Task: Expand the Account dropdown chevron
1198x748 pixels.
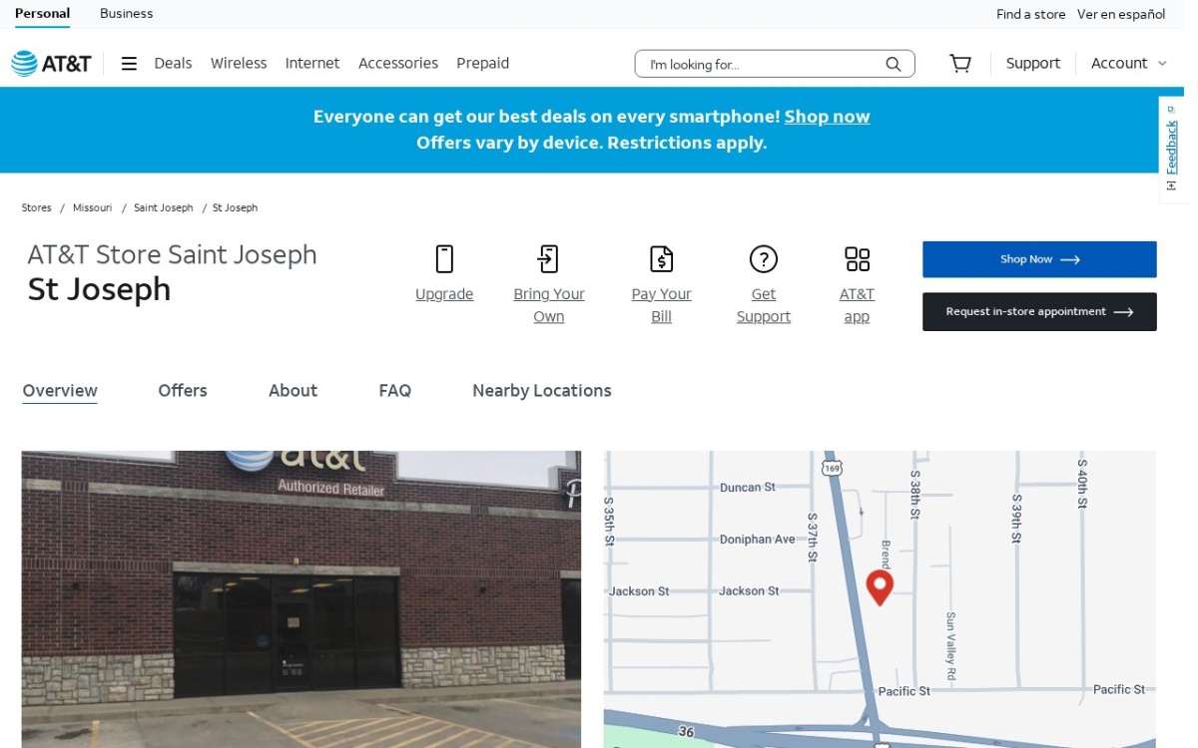Action: point(1162,64)
